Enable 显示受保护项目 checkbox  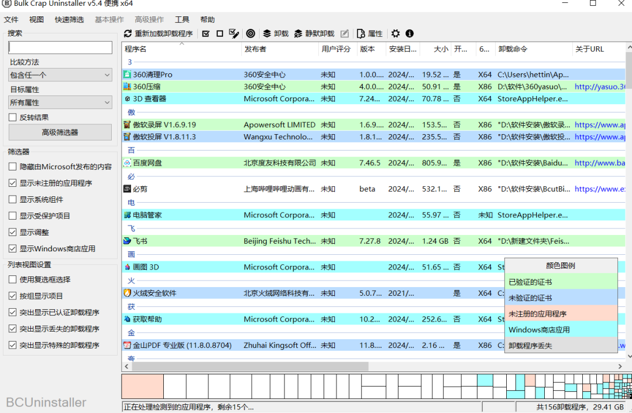pos(12,216)
